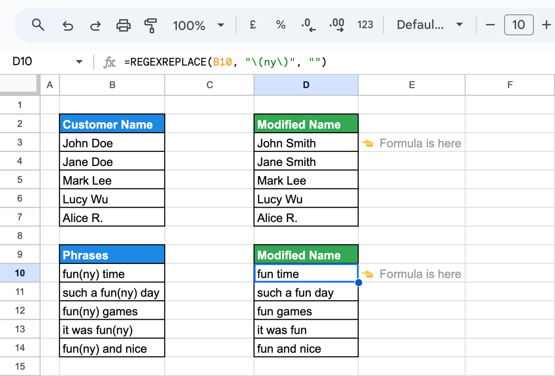The height and width of the screenshot is (376, 555).
Task: Click the font size field showing 10
Action: pos(519,24)
